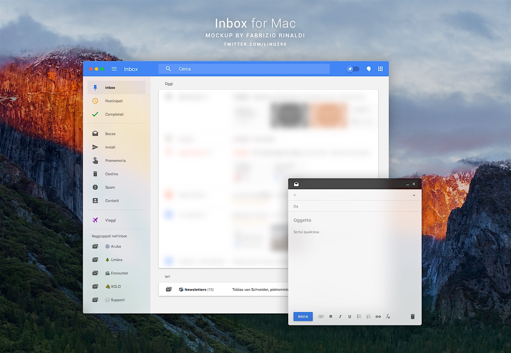Click the Contatti person icon
Screen dimensions: 511x353
(x=95, y=201)
